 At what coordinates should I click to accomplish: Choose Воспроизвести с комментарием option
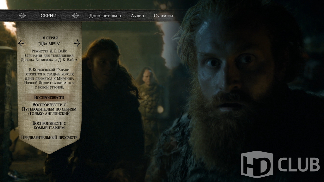coord(49,125)
